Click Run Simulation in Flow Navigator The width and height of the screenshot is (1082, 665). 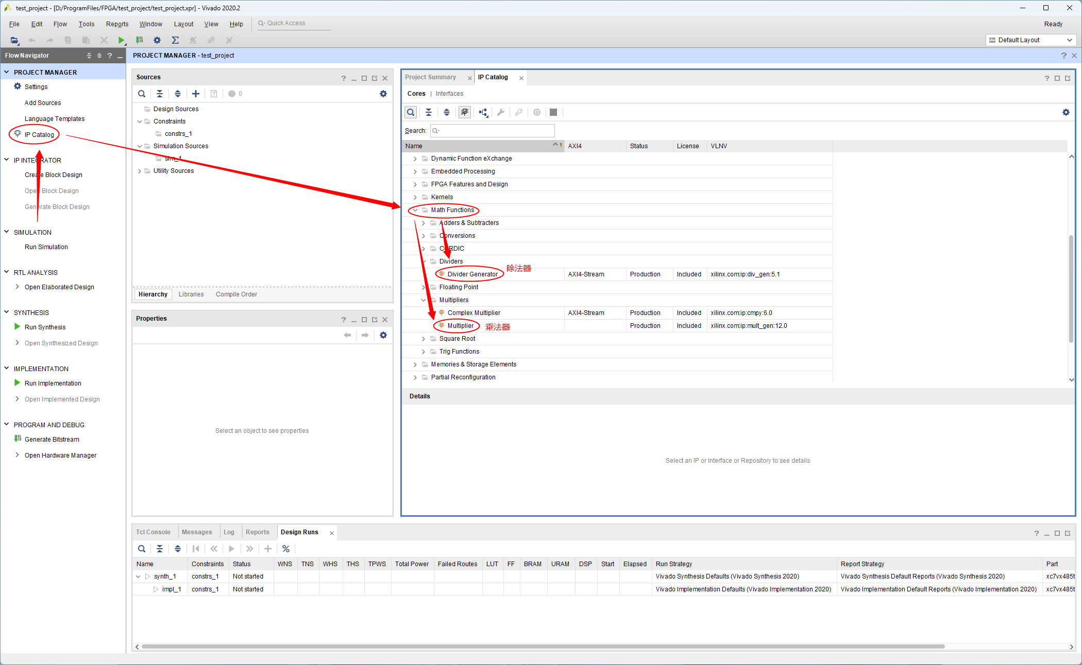(46, 247)
